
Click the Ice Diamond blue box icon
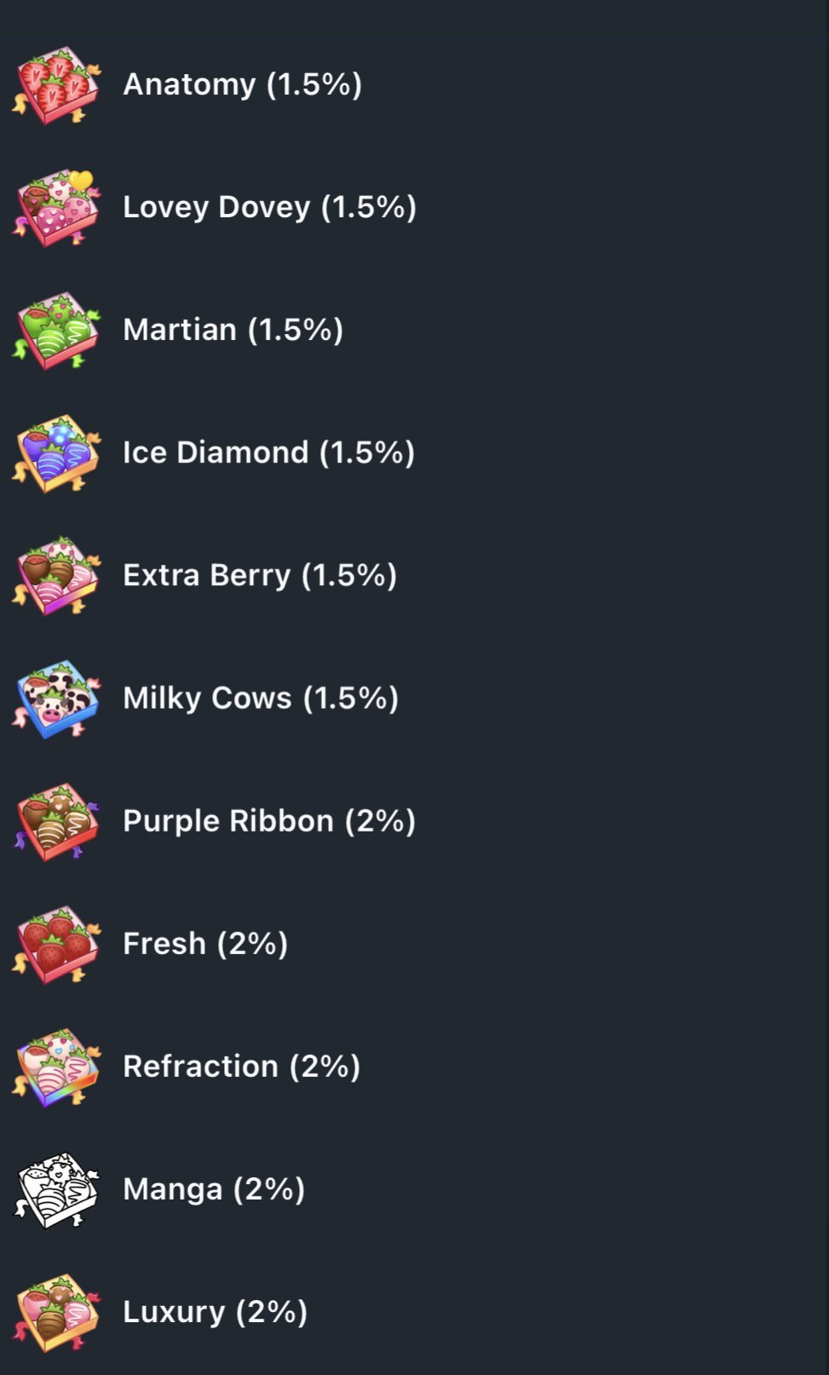click(56, 453)
